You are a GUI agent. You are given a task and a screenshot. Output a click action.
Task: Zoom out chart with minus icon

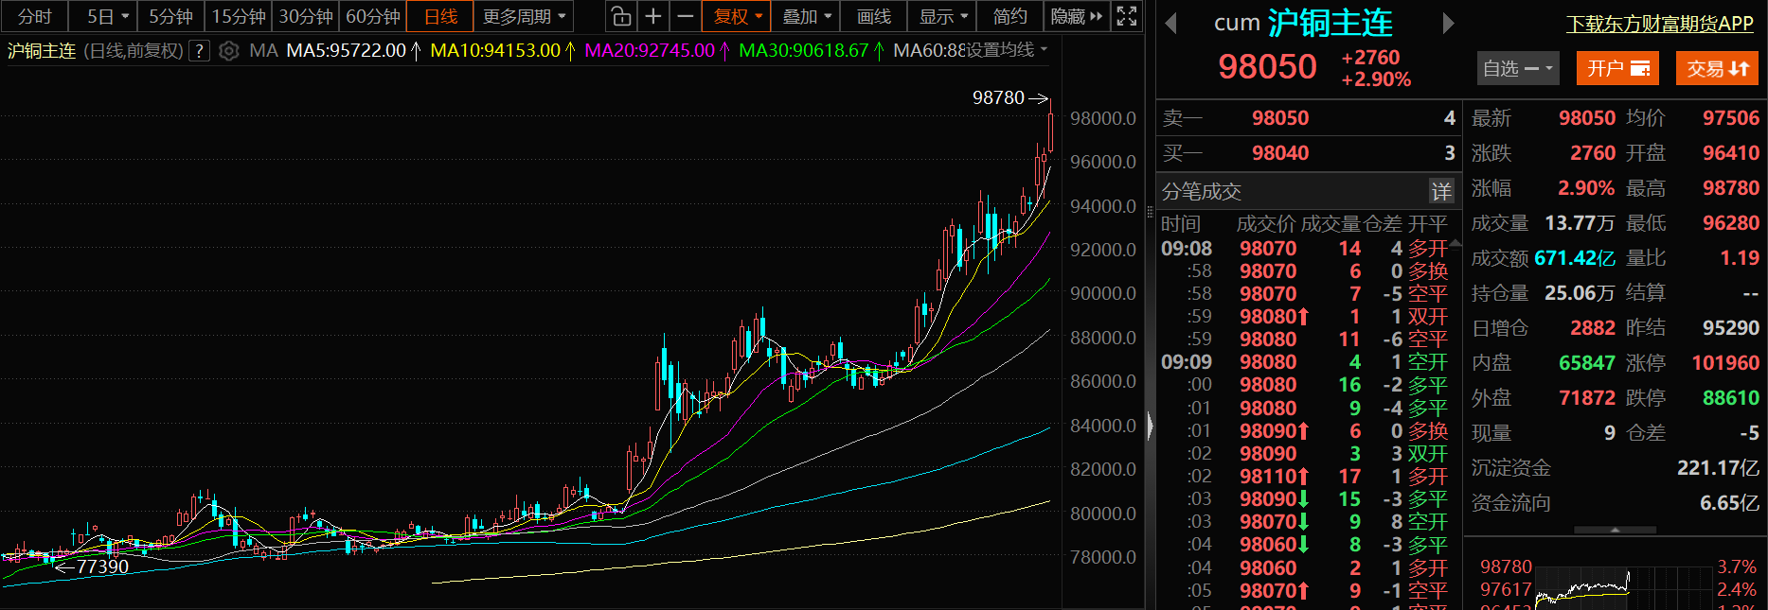[686, 16]
